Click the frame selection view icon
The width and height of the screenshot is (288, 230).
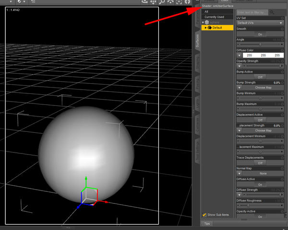pos(179,2)
